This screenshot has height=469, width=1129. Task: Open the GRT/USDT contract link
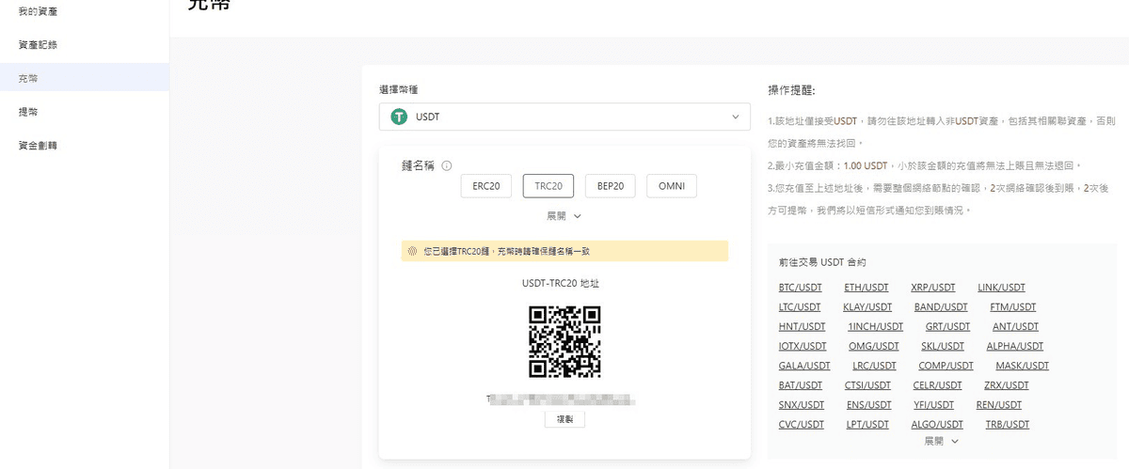(947, 327)
